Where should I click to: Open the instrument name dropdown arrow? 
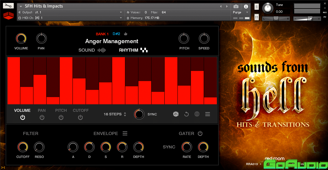pos(21,7)
